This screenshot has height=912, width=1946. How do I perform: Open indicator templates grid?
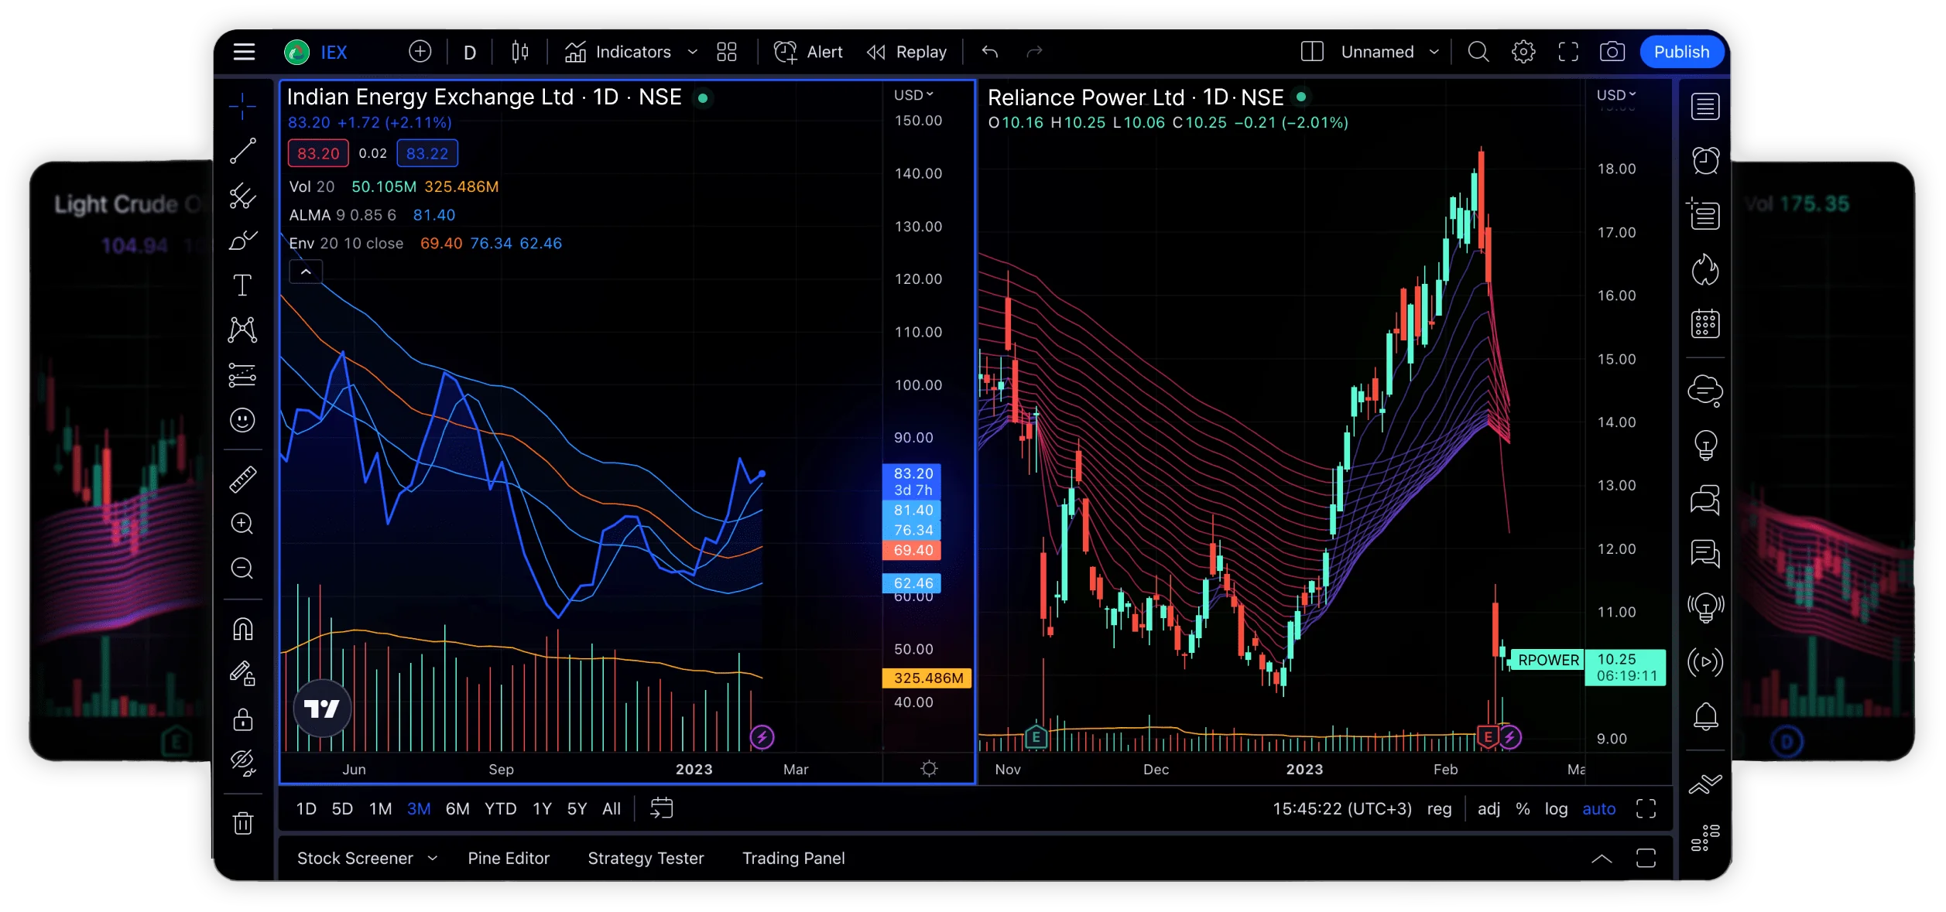[x=727, y=52]
